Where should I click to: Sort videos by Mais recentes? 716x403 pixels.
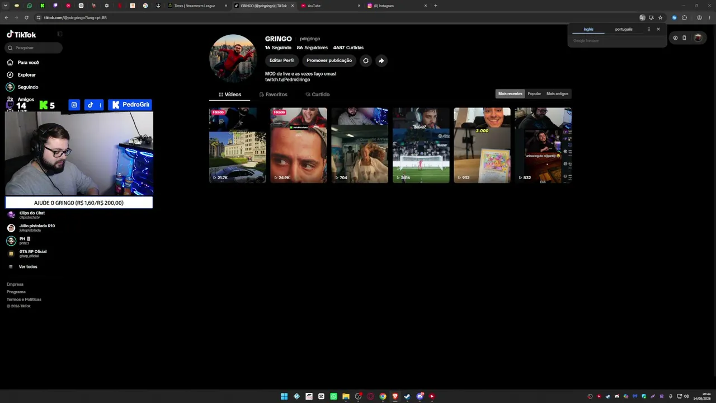tap(510, 93)
